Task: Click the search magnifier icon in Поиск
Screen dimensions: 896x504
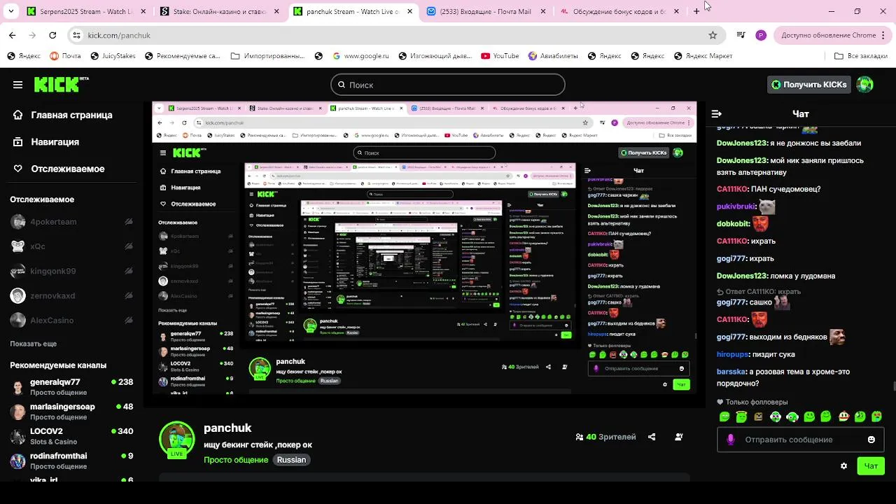Action: 342,85
